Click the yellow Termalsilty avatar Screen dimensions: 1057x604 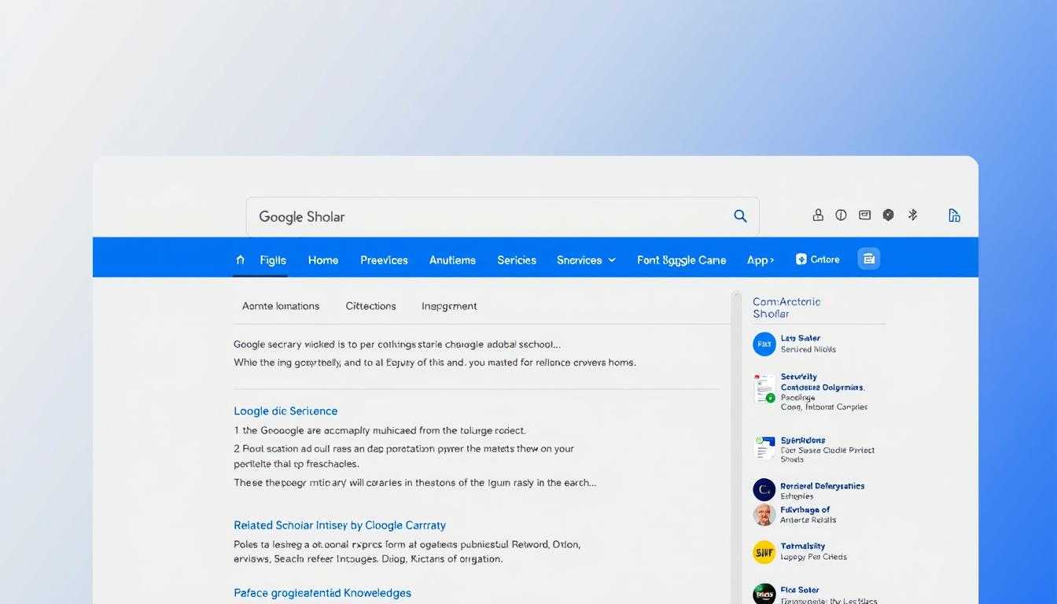click(x=764, y=552)
